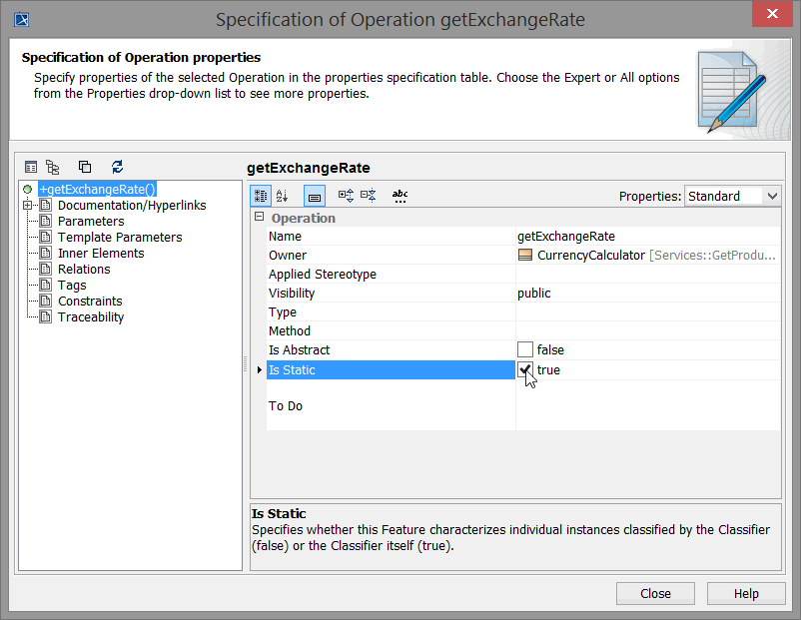Click the categorized view icon in properties toolbar

(x=259, y=196)
